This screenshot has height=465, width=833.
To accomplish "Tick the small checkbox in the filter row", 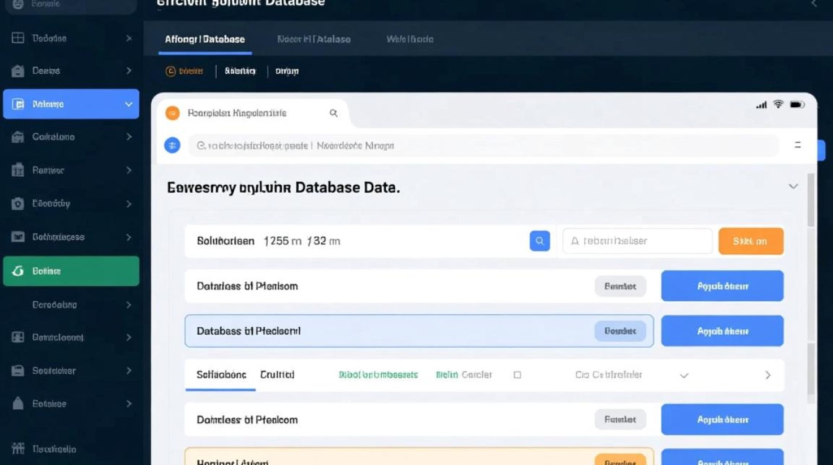I will (518, 375).
